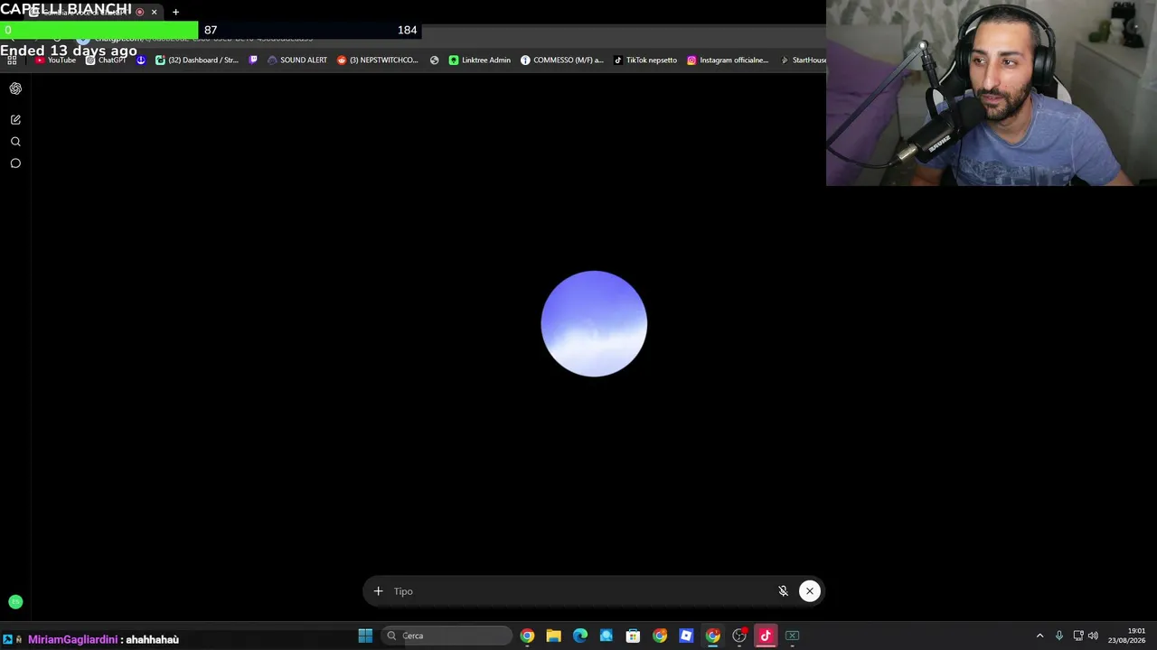
Task: Click the system tray microphone icon
Action: 1058,636
